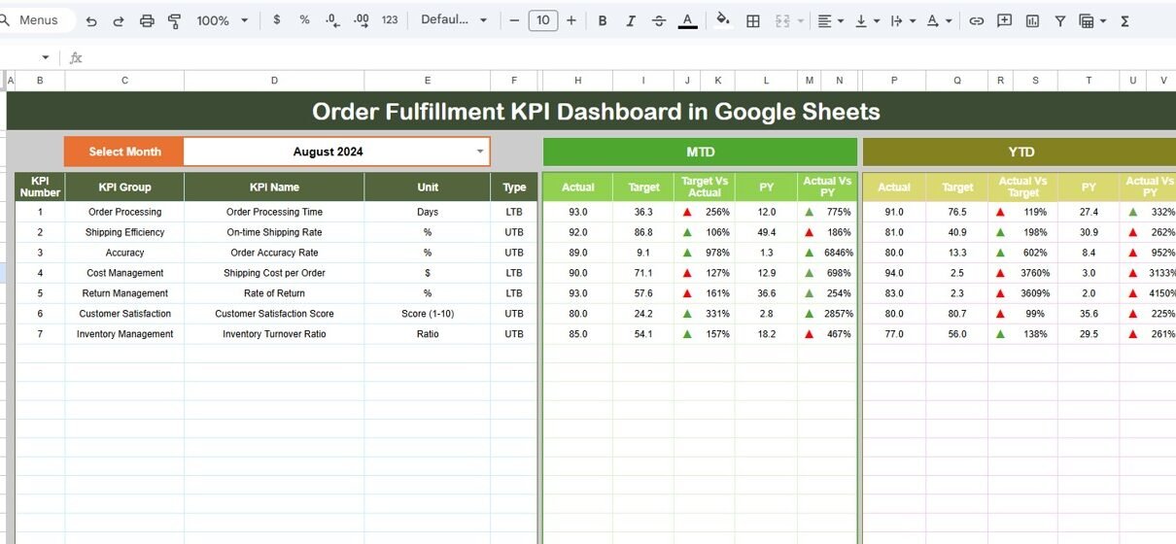Open the horizontal align menu
This screenshot has height=544, width=1176.
pos(830,20)
